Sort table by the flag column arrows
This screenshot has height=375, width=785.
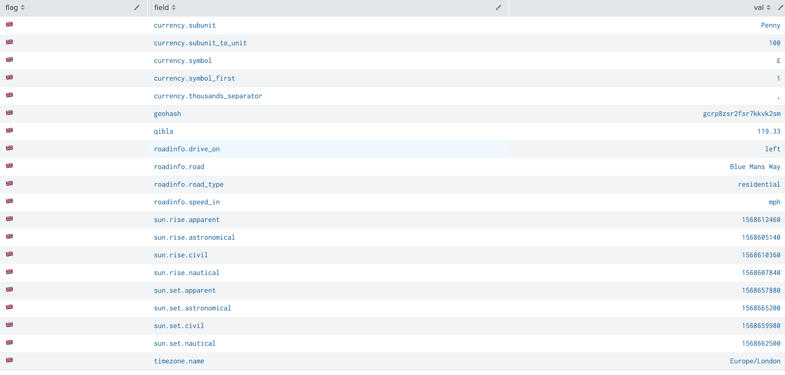(x=23, y=8)
